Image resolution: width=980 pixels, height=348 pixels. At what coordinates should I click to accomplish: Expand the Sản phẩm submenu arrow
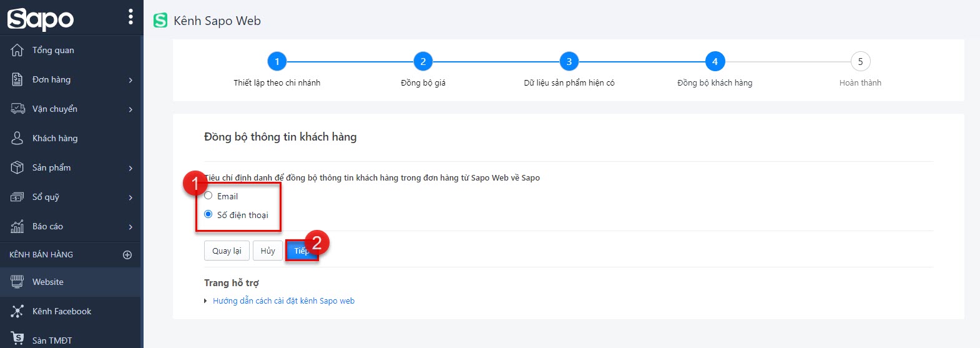click(x=130, y=168)
